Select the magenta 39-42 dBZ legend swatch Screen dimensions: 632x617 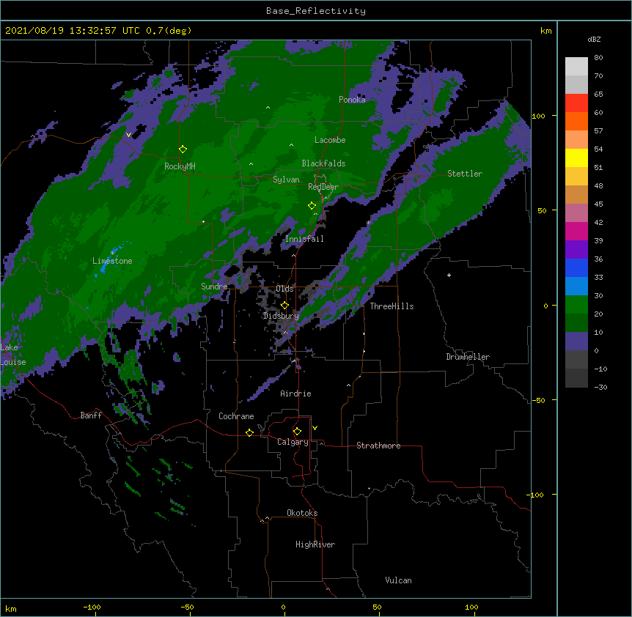coord(576,231)
